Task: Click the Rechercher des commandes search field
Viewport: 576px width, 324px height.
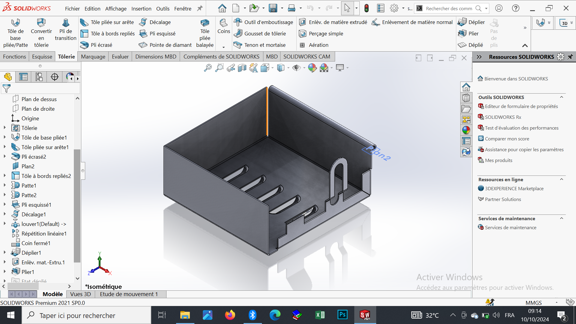Action: coord(449,9)
